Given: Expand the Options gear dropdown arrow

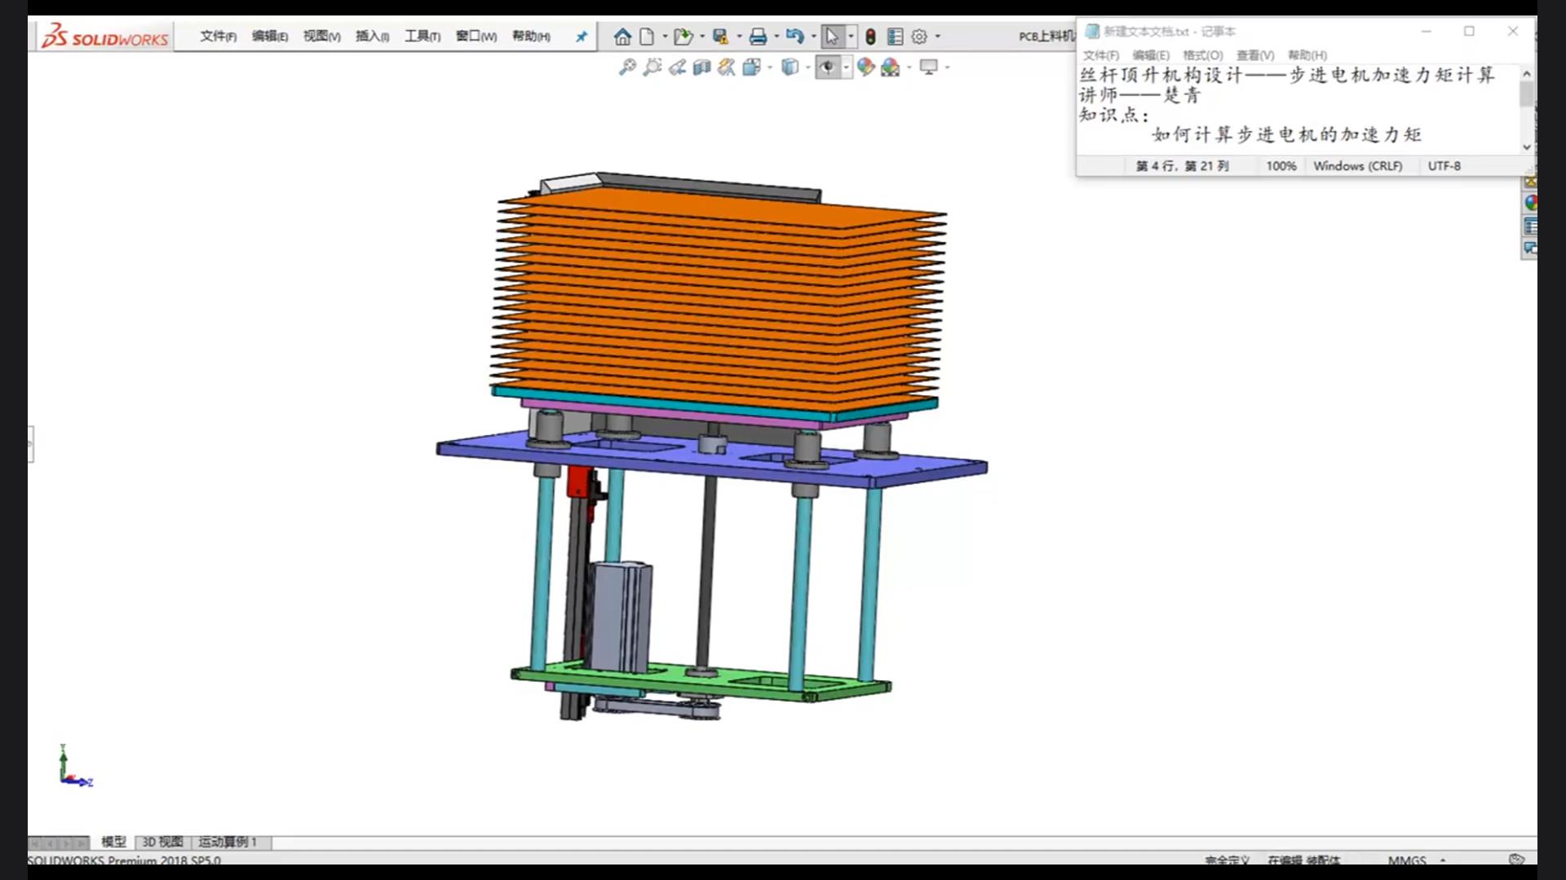Looking at the screenshot, I should [938, 37].
